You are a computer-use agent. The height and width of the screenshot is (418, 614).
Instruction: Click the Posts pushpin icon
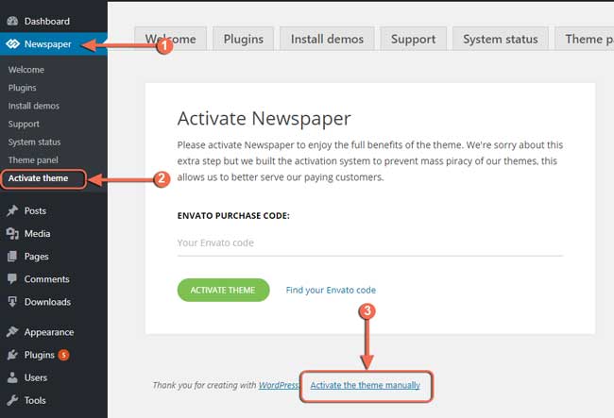[x=12, y=210]
